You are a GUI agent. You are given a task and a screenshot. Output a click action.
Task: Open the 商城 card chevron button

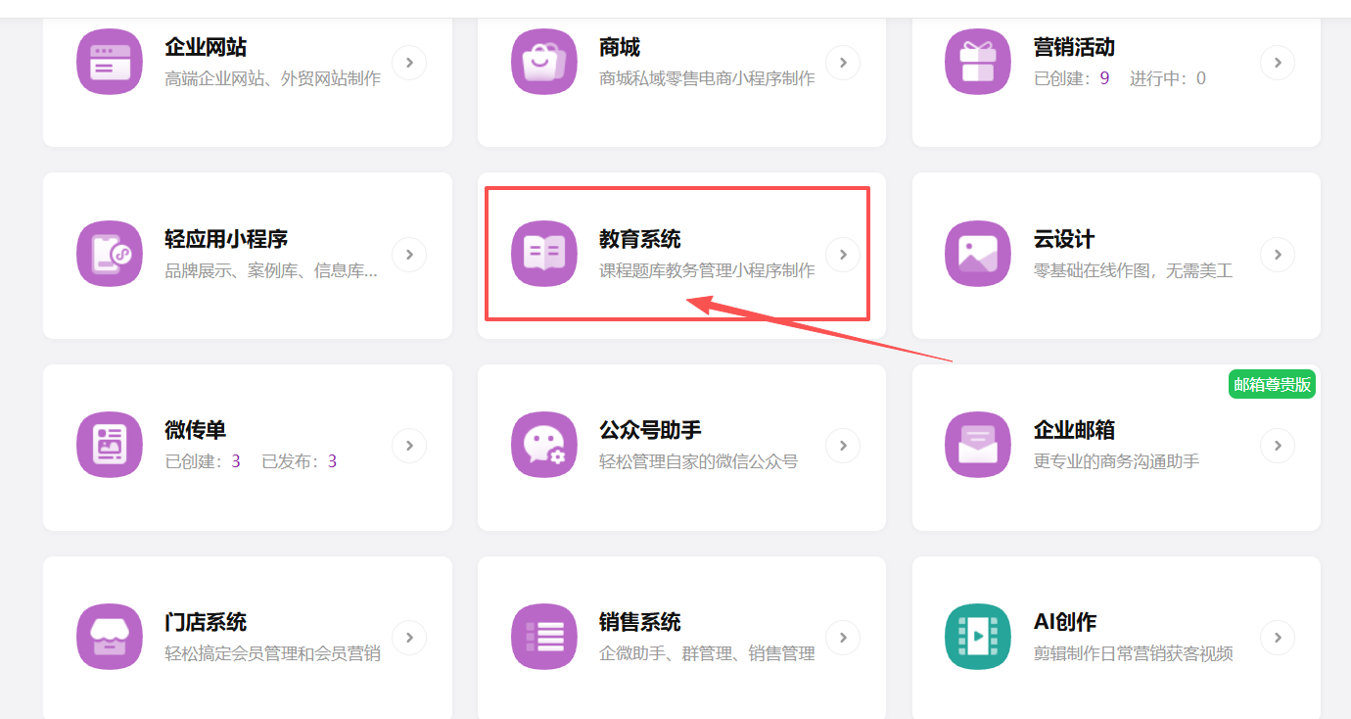coord(843,63)
